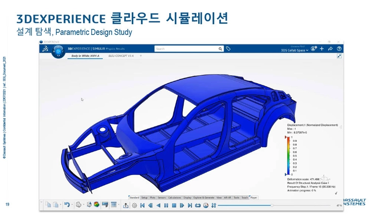Play the animation backward
Screen dimensions: 380x214
[x=158, y=205]
